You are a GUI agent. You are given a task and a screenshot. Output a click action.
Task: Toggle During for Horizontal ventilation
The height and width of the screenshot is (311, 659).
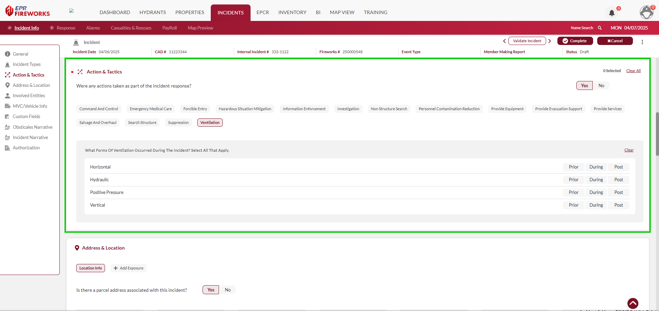(596, 167)
